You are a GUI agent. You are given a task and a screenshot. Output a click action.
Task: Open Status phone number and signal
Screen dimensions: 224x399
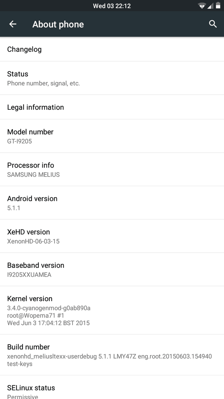point(112,78)
